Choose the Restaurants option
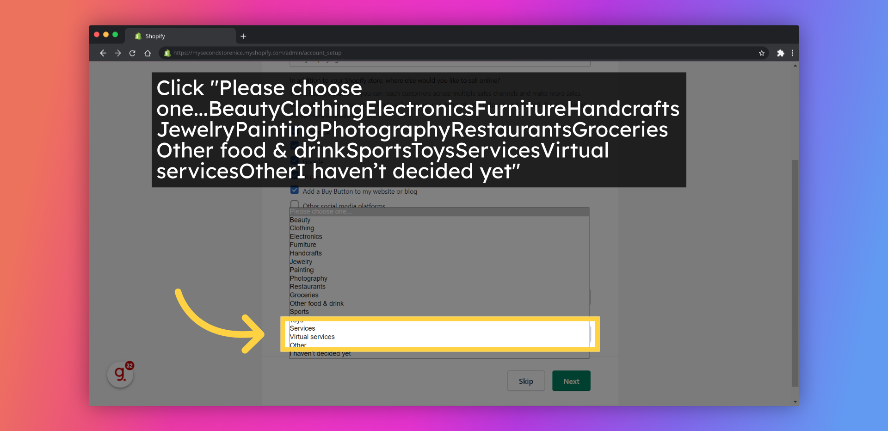The image size is (888, 431). pos(439,287)
